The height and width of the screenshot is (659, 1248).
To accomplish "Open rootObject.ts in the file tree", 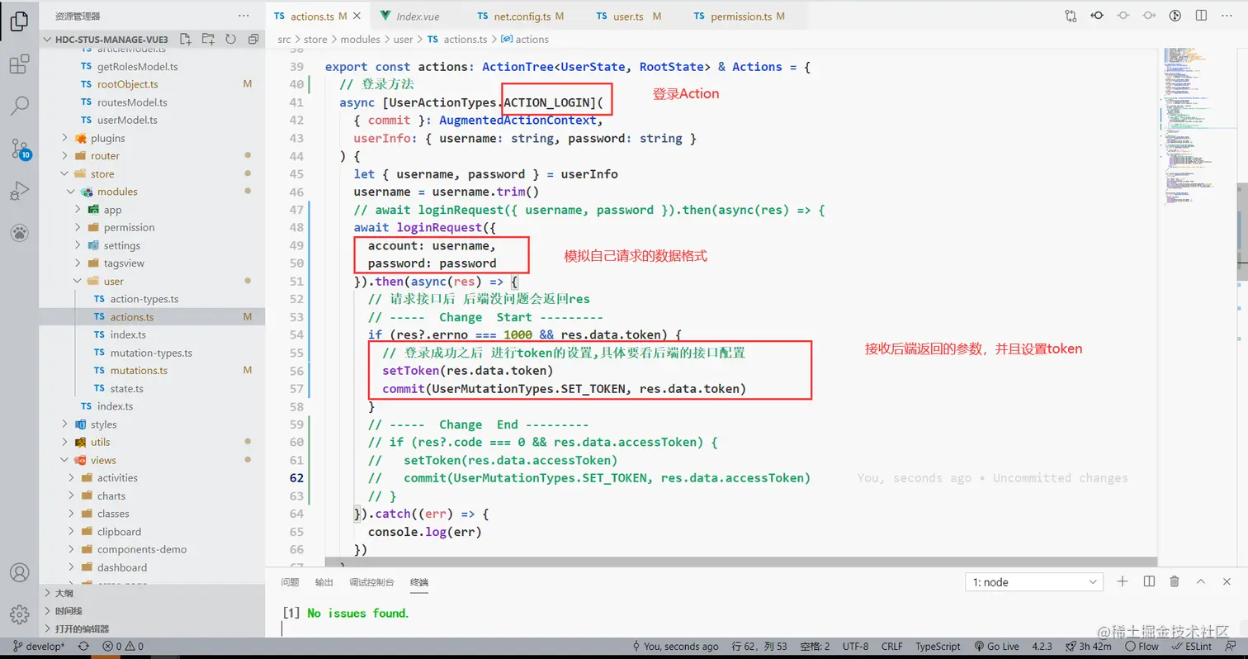I will 127,84.
